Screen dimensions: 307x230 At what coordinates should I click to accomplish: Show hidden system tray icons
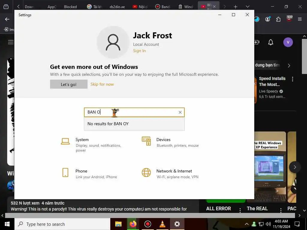[247, 224]
